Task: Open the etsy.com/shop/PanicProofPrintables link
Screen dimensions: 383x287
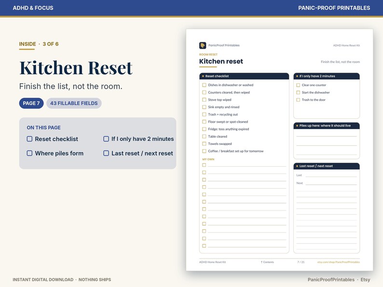Action: tap(339, 262)
